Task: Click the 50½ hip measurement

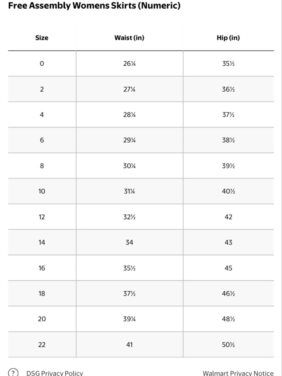Action: [x=228, y=345]
